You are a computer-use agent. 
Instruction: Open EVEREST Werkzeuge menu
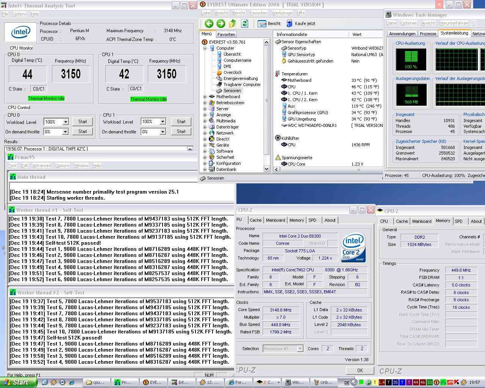point(282,13)
